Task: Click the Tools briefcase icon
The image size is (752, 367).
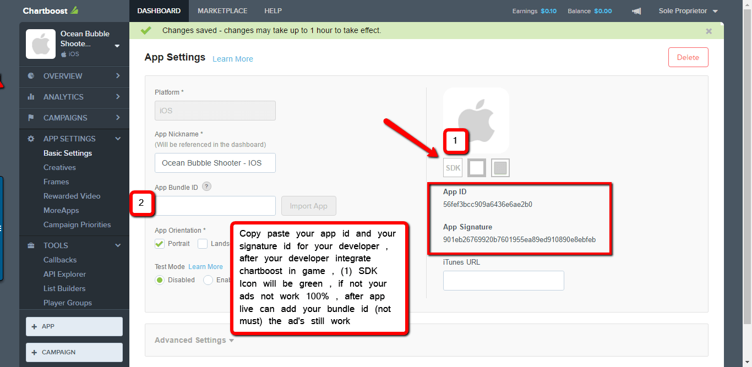Action: (x=31, y=245)
